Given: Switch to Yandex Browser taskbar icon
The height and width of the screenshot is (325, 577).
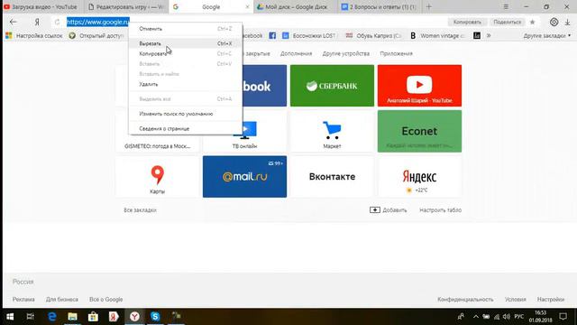Looking at the screenshot, I should [134, 317].
